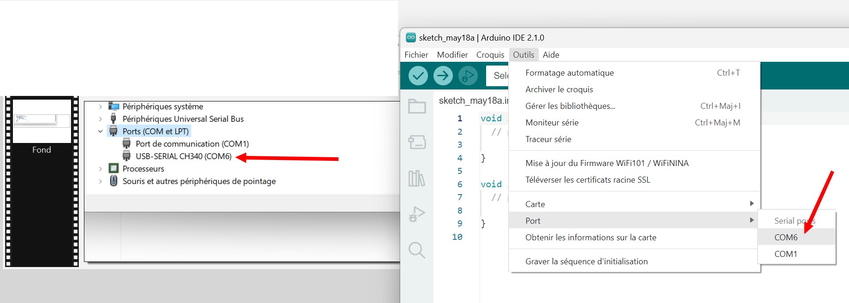Image resolution: width=849 pixels, height=303 pixels.
Task: Expand the Périphériques Universal Serial Bus node
Action: pos(100,119)
